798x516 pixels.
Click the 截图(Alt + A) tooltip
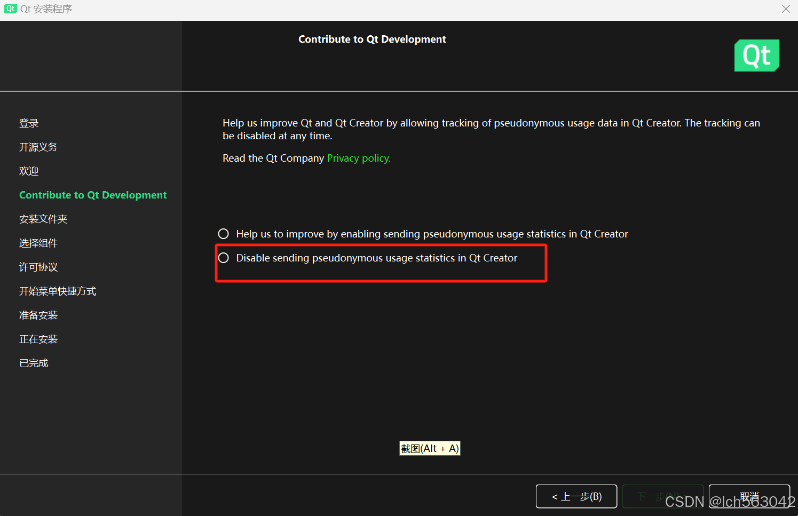coord(430,449)
